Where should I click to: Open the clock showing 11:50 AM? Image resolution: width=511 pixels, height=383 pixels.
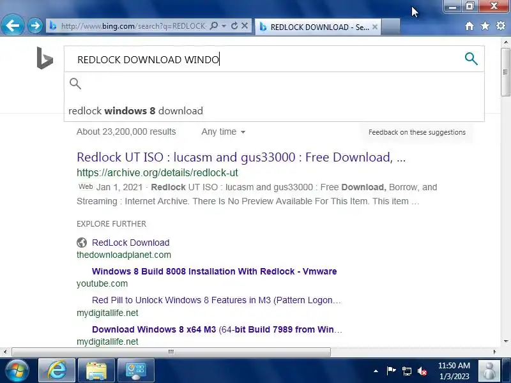tap(454, 371)
